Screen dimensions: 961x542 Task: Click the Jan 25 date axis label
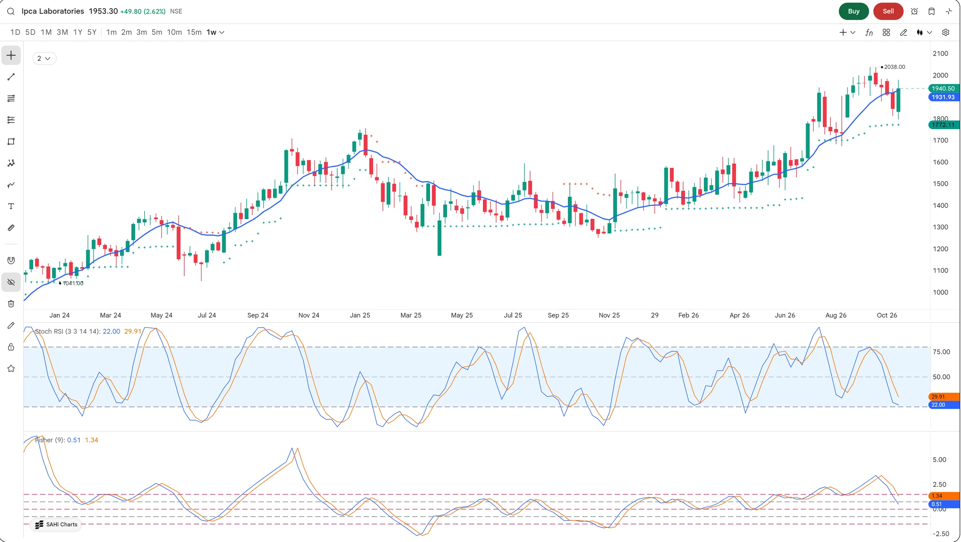point(360,316)
